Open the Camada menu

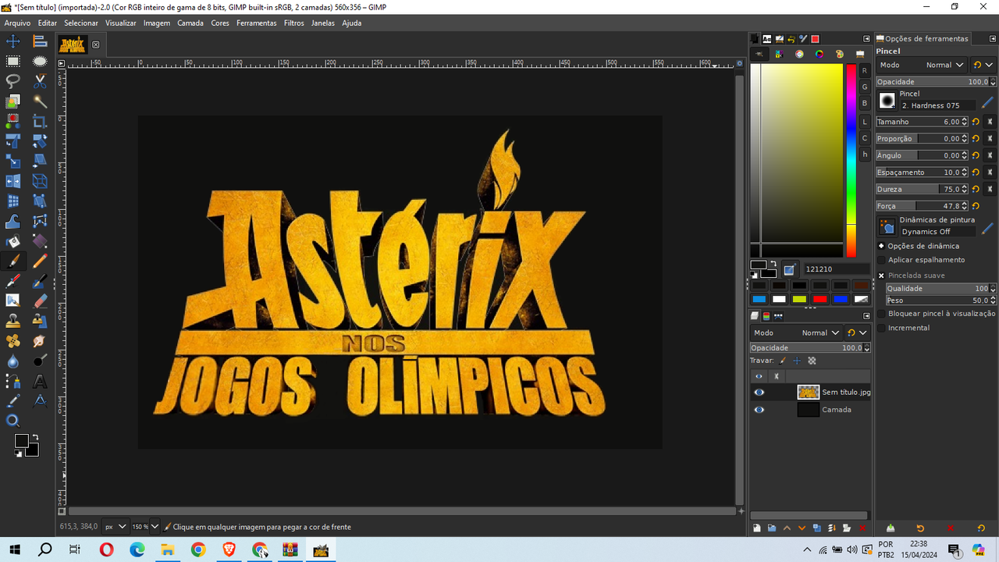[x=190, y=23]
